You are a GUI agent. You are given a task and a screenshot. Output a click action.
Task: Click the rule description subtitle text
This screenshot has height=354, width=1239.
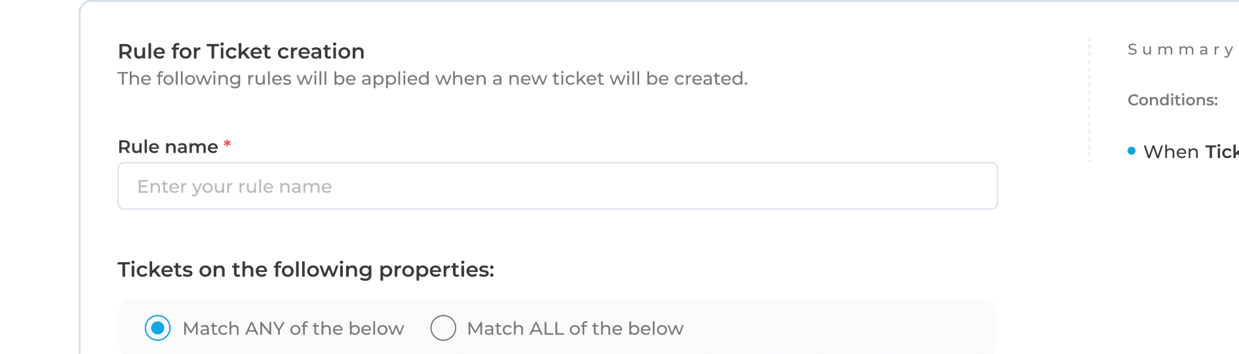pyautogui.click(x=433, y=79)
